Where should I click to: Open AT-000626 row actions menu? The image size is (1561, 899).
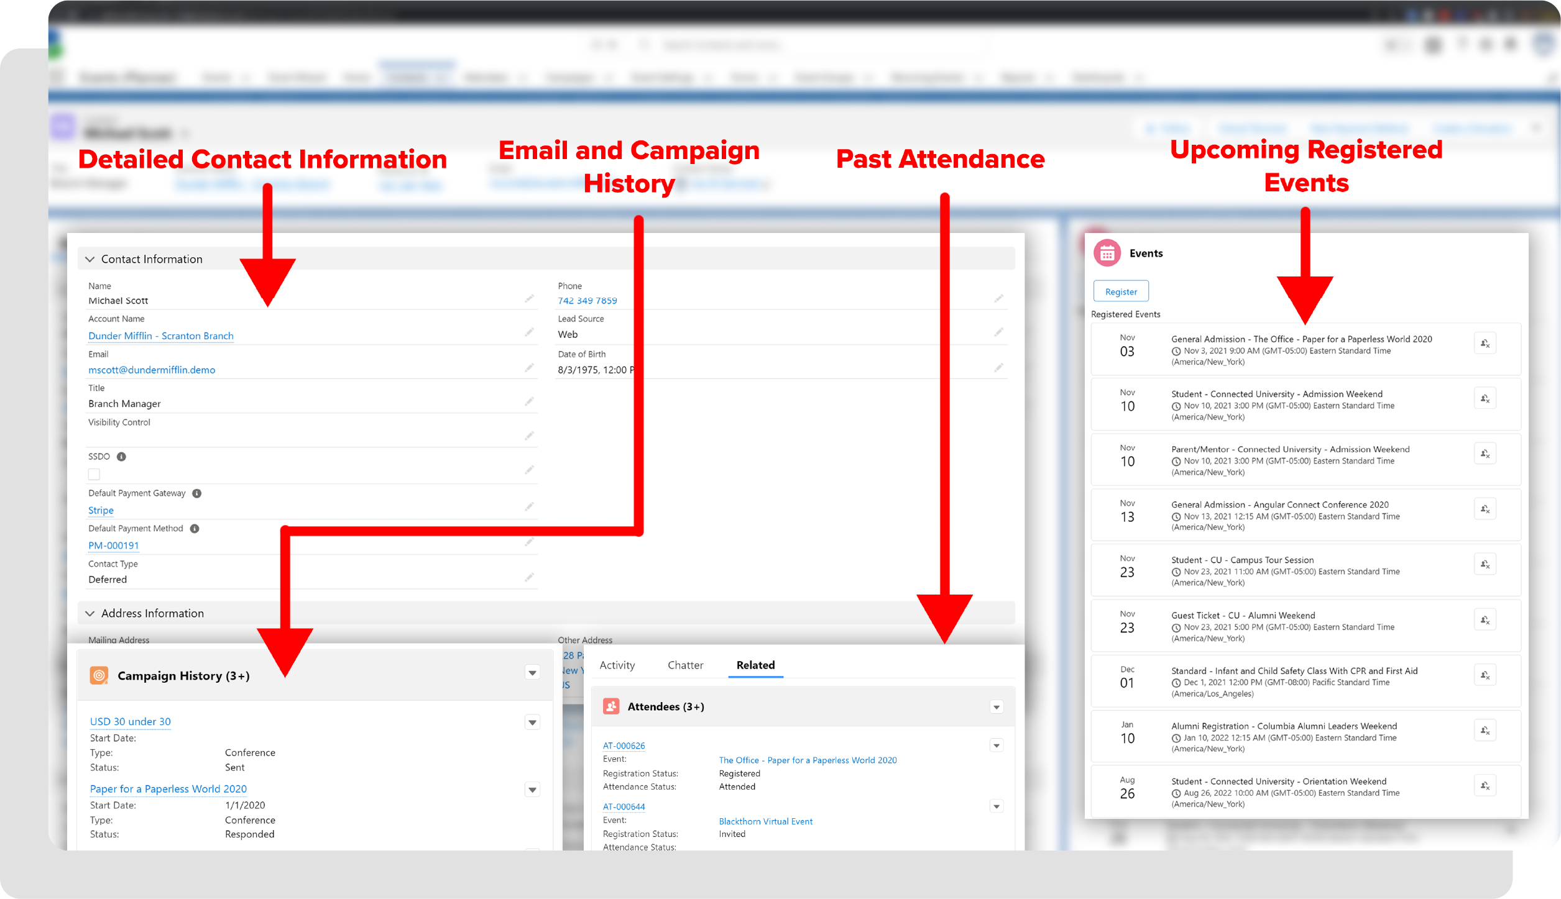click(x=997, y=746)
